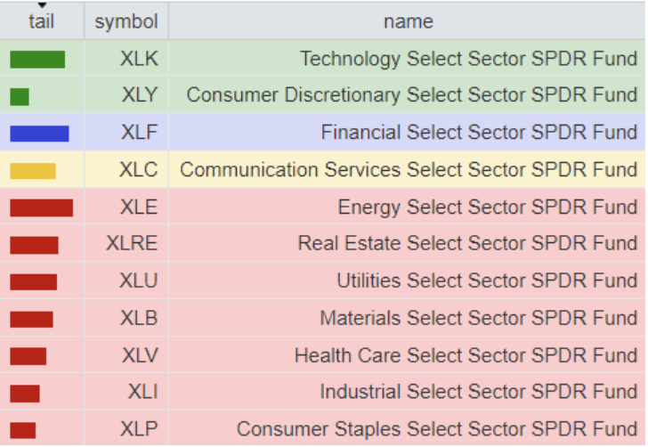
Task: Open Communication Services Select Sector SPDR Fund
Action: tap(409, 170)
